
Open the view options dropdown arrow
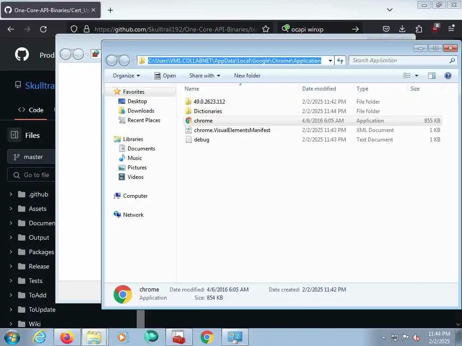[416, 76]
